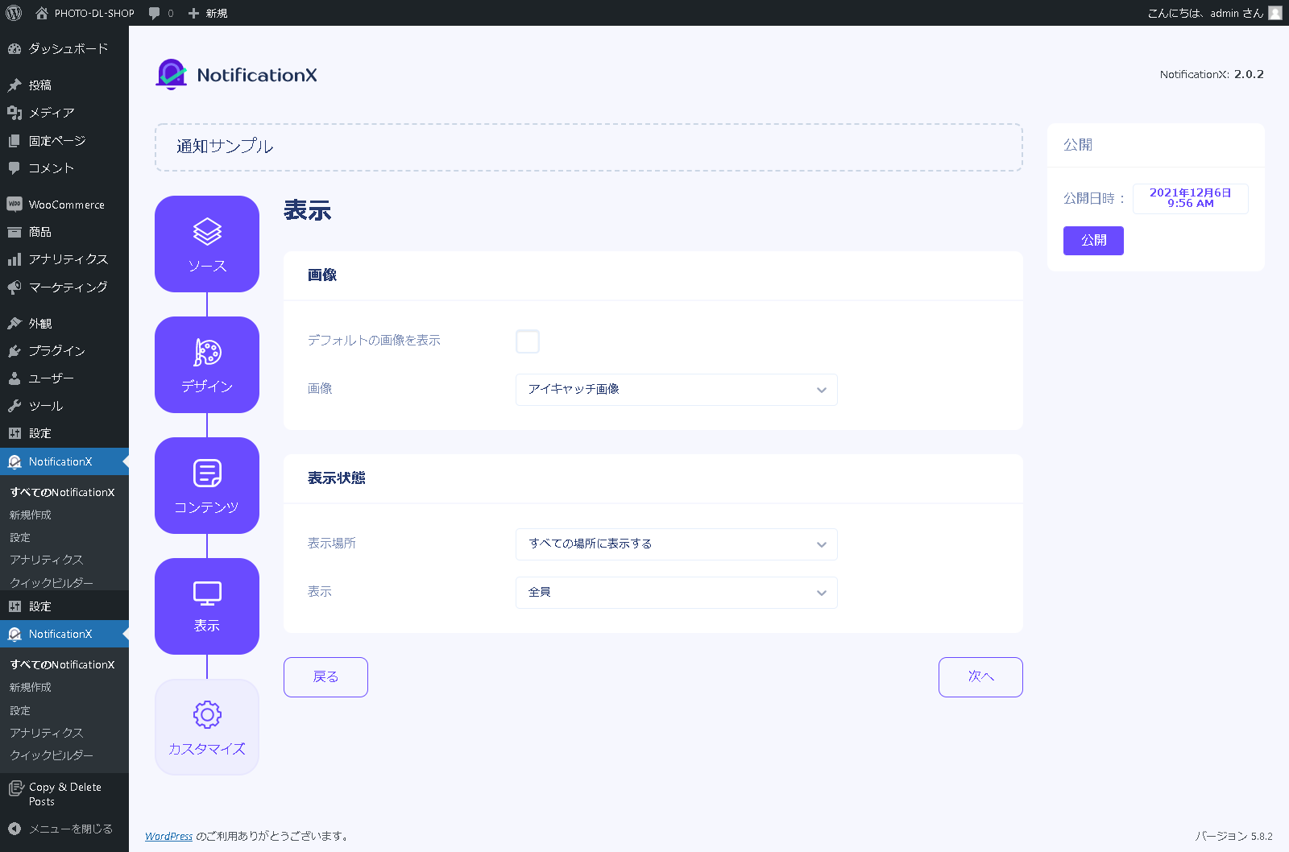Screen dimensions: 1289x852
Task: Click the 商品 archive box icon
Action: coord(15,232)
